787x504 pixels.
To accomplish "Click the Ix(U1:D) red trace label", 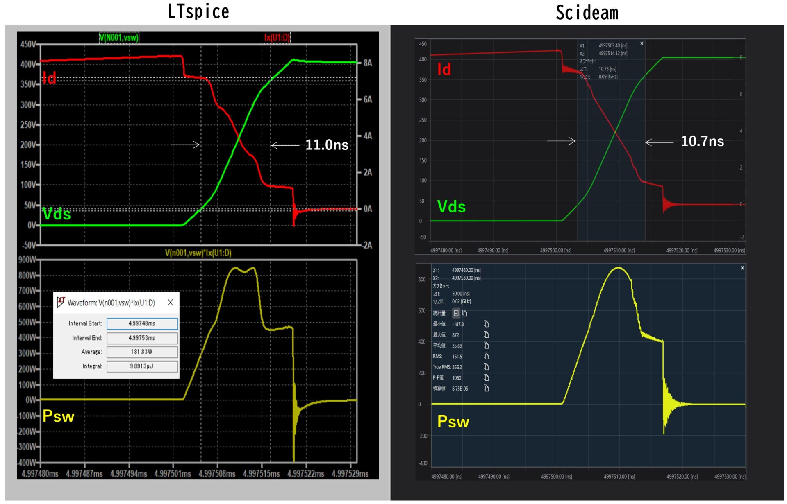I will pyautogui.click(x=277, y=38).
